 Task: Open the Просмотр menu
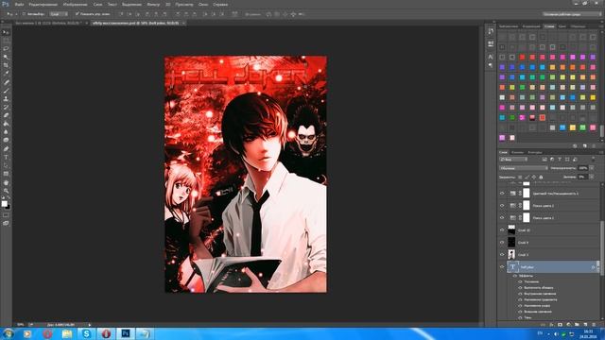(x=184, y=4)
